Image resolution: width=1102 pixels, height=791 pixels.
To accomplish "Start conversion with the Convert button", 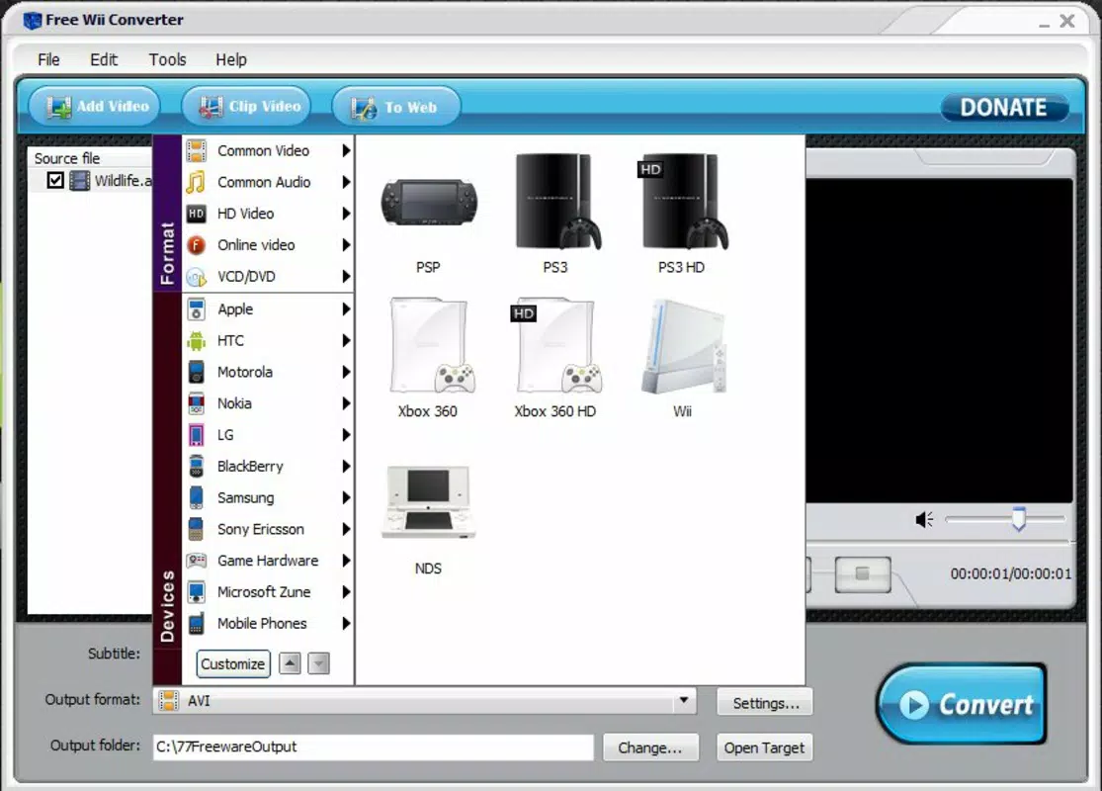I will tap(962, 704).
